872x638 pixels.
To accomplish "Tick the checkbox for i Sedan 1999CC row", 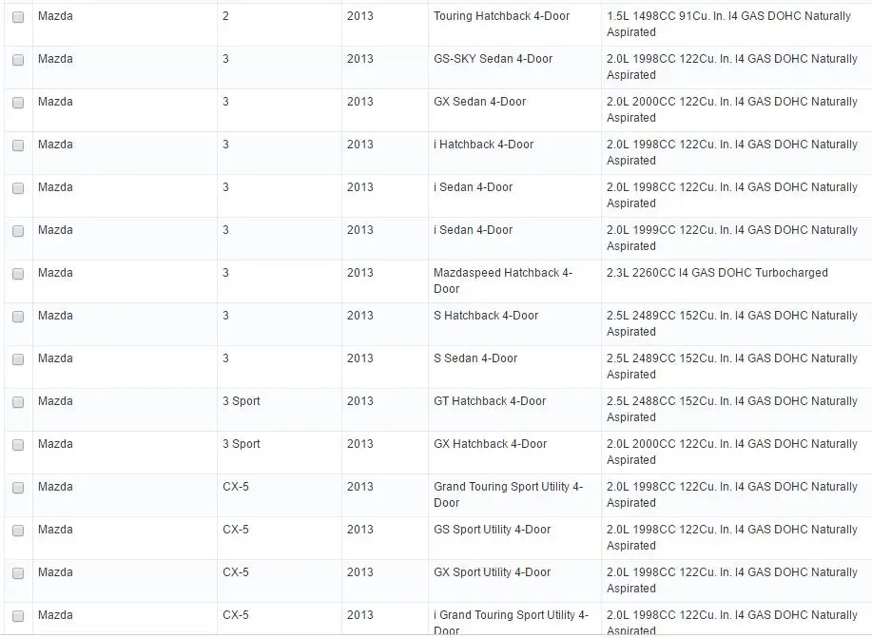I will [x=18, y=231].
